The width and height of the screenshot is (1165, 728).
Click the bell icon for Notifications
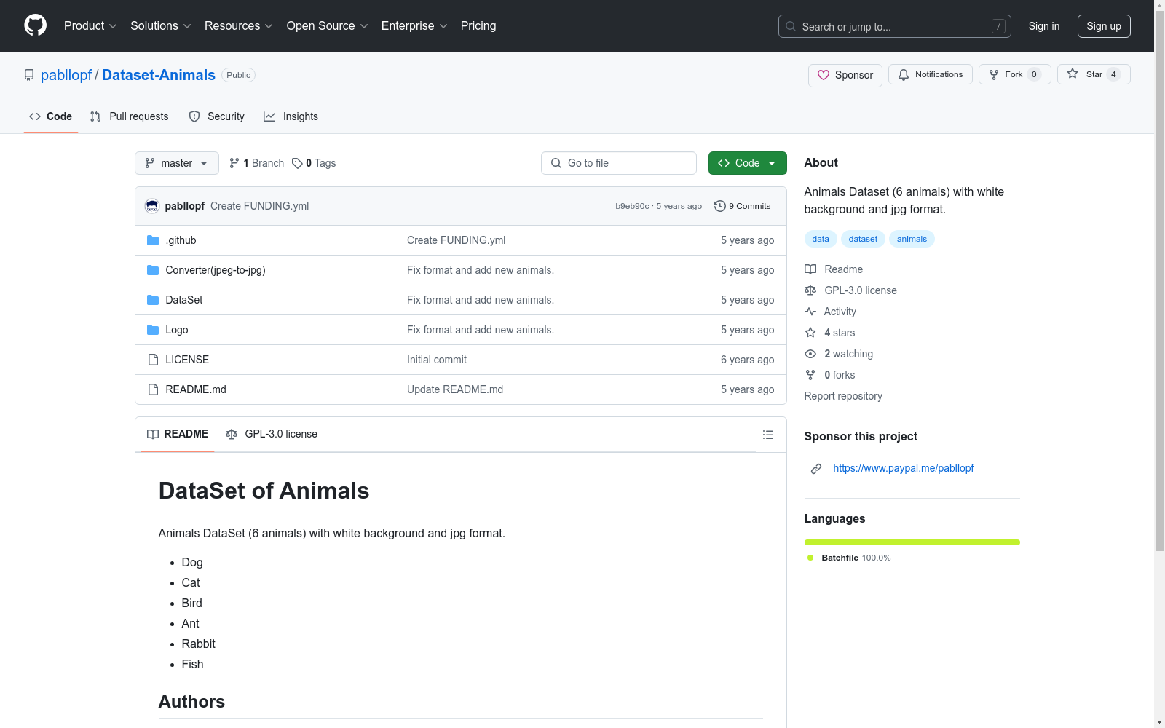coord(904,74)
